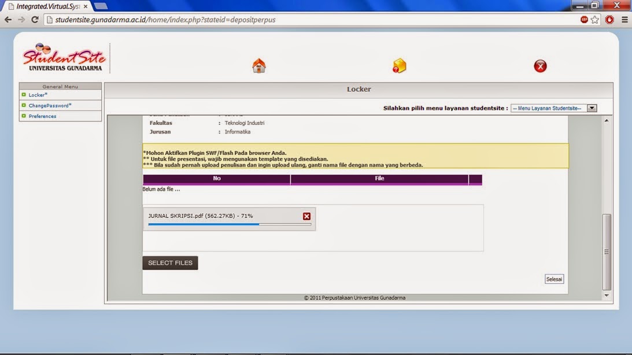Click the JURNAL SKRIPSI.pdf file name
This screenshot has width=632, height=355.
(175, 216)
